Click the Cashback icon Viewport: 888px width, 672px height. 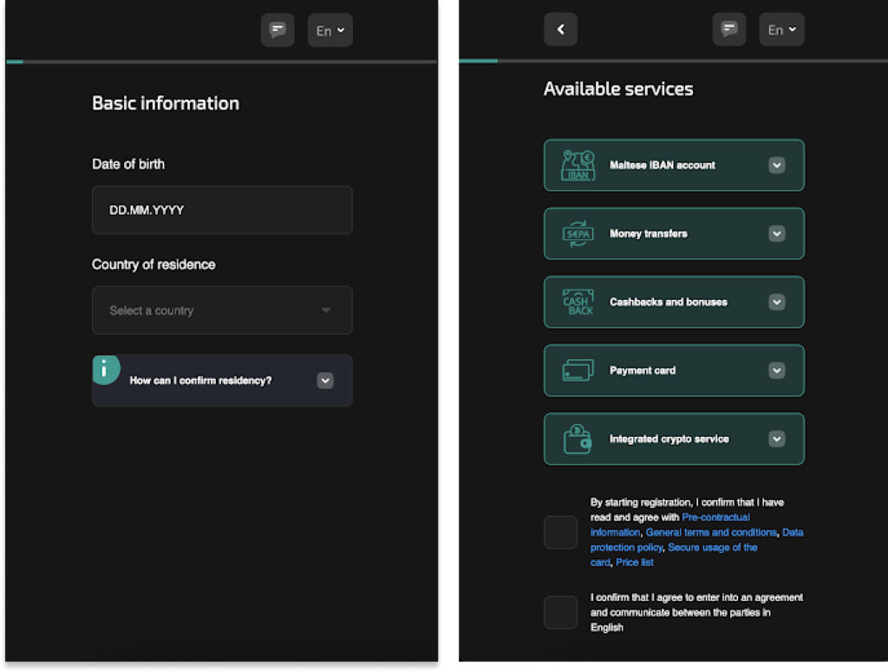click(578, 302)
